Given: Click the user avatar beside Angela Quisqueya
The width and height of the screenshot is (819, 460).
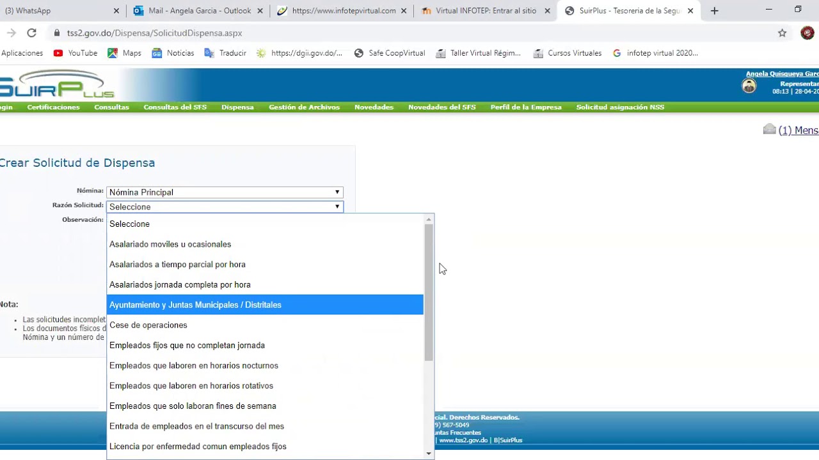Looking at the screenshot, I should 749,86.
